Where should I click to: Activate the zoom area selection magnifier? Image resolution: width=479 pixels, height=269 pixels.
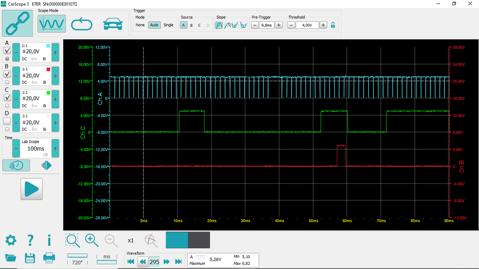click(x=73, y=240)
